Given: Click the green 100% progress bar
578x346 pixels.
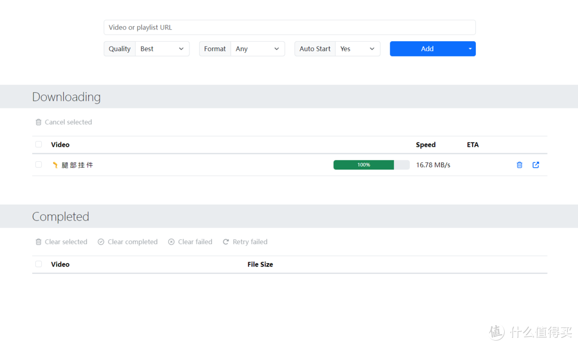Looking at the screenshot, I should 364,165.
